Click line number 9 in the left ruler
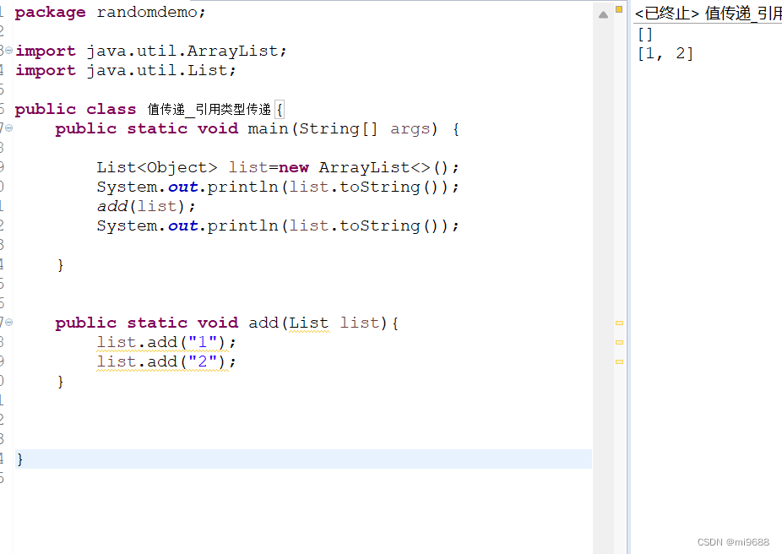Screen dimensions: 782x554 point(3,166)
